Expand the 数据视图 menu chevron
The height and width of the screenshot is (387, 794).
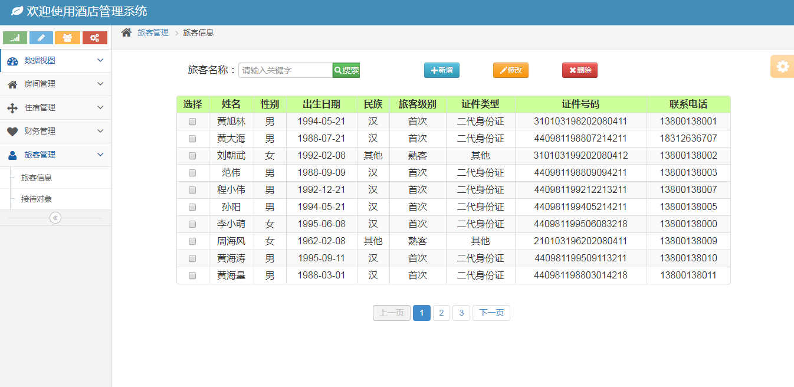tap(100, 60)
